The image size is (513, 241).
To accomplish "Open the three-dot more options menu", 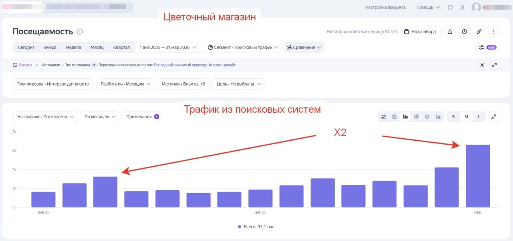I will [x=494, y=32].
